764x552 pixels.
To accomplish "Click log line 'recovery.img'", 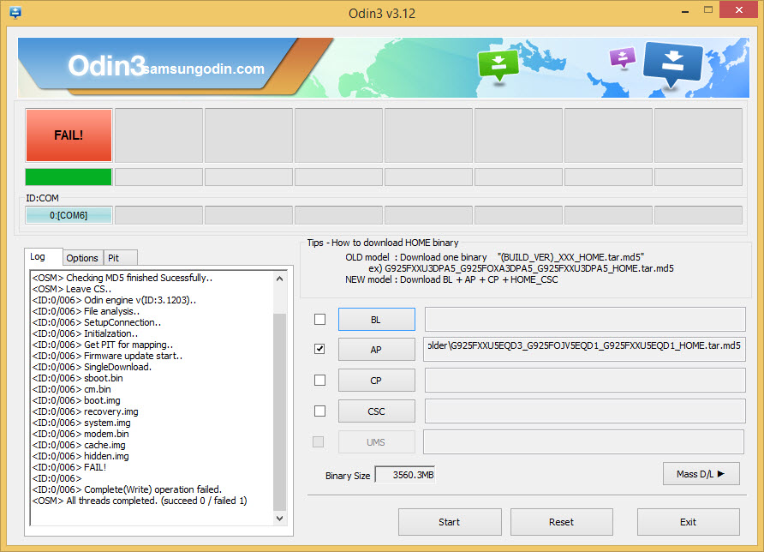I will tap(86, 412).
